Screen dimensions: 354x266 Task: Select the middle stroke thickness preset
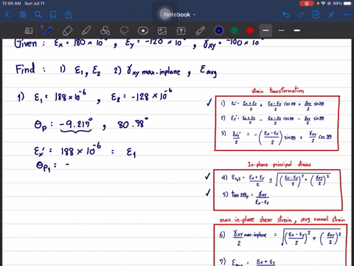pos(282,30)
